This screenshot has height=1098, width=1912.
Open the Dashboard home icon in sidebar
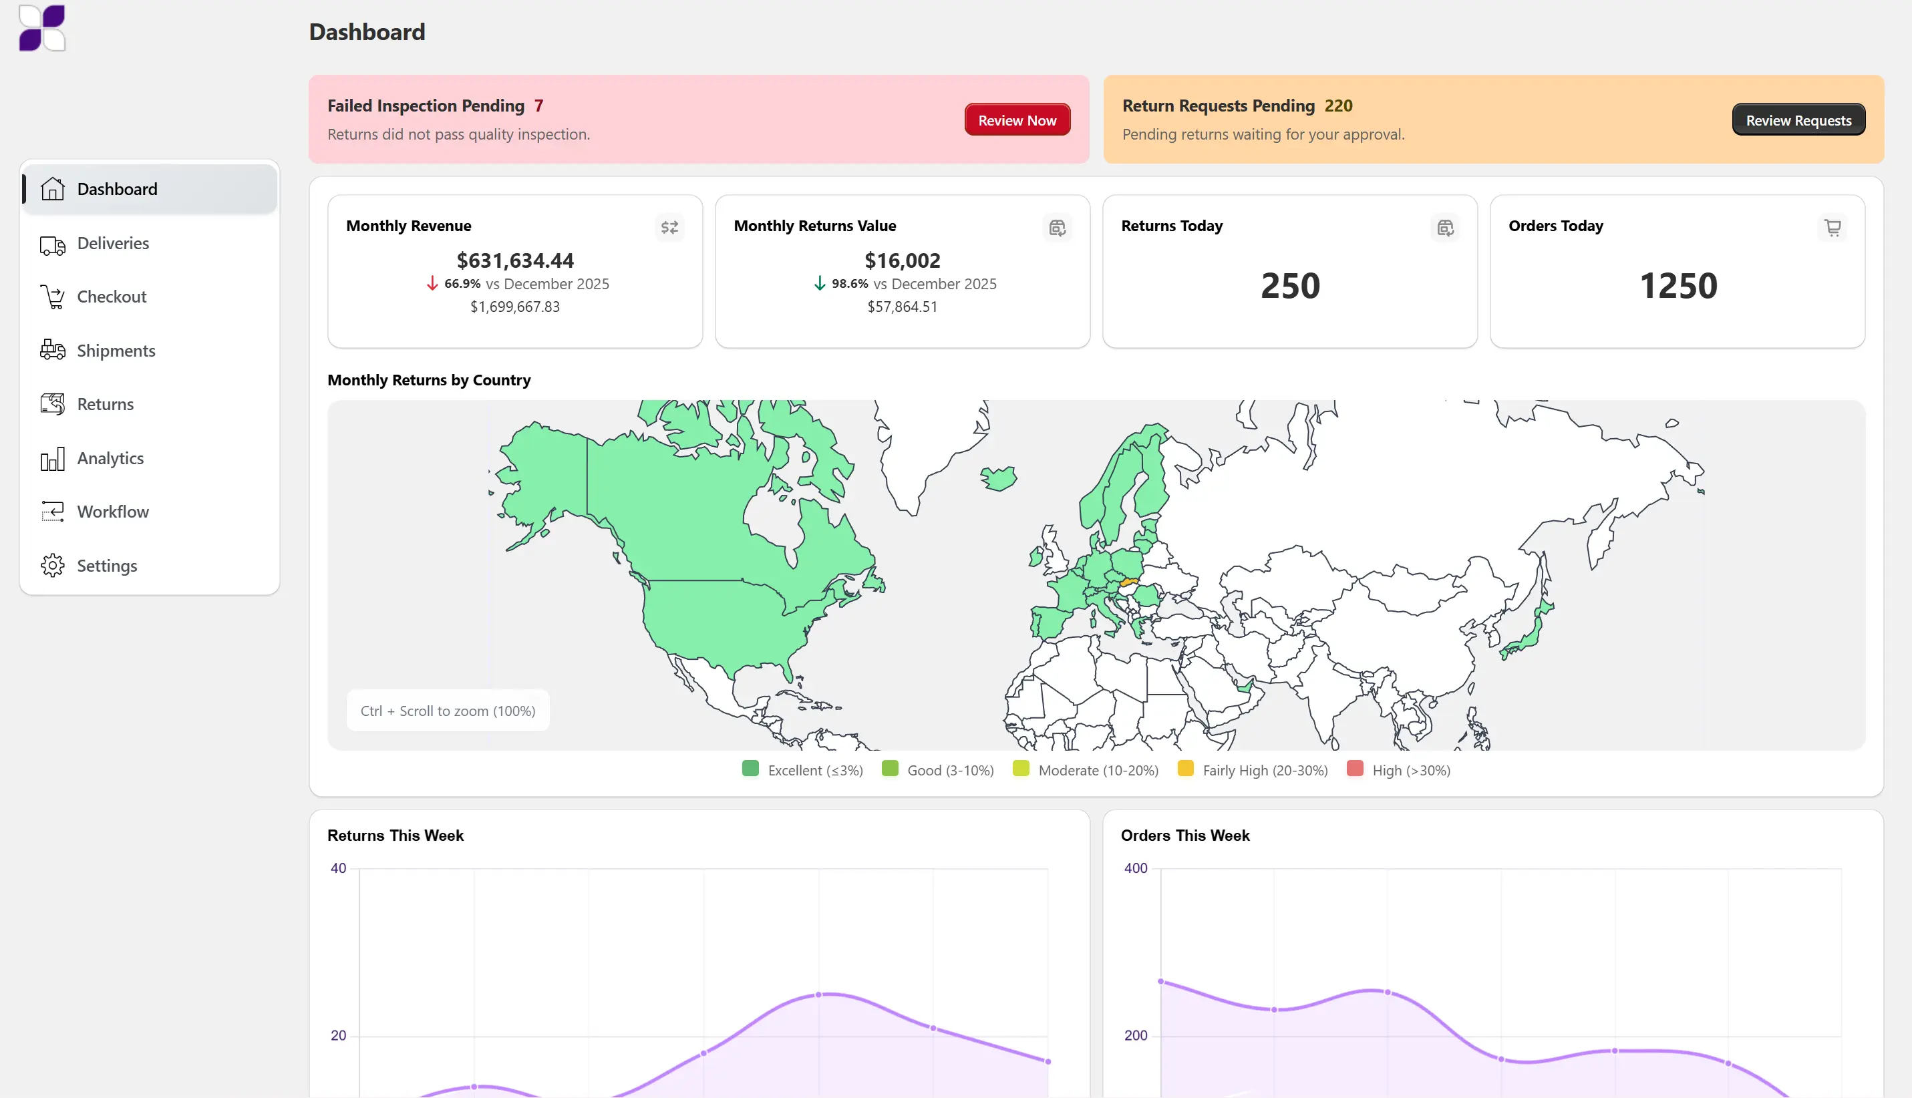point(52,188)
